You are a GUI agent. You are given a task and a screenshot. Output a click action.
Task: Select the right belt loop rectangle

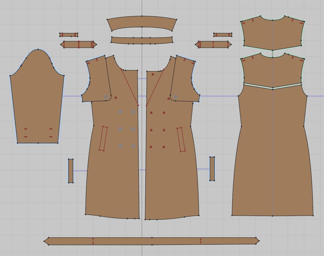pos(212,169)
